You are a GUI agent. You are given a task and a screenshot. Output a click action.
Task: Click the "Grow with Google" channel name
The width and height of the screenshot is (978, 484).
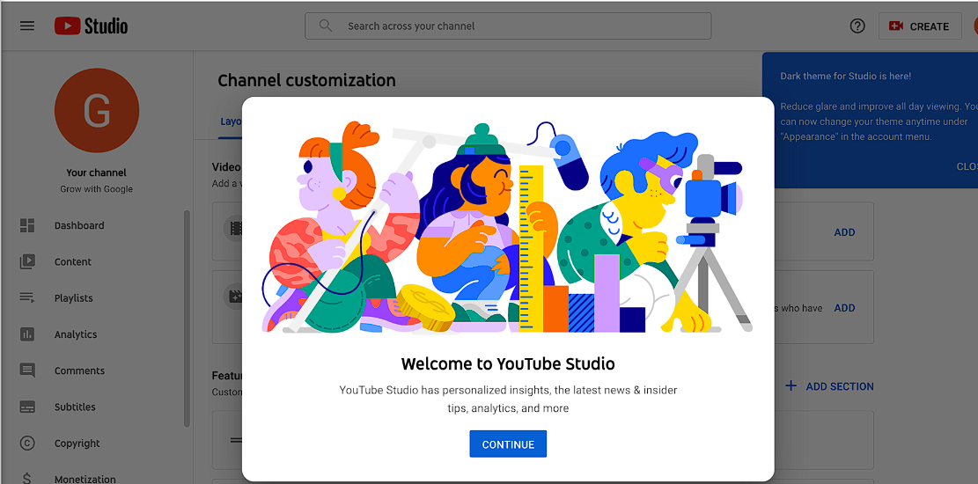pyautogui.click(x=97, y=189)
